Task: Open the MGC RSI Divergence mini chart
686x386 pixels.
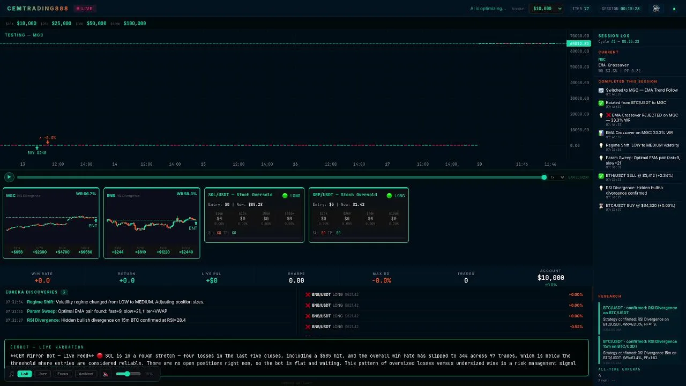Action: [51, 223]
